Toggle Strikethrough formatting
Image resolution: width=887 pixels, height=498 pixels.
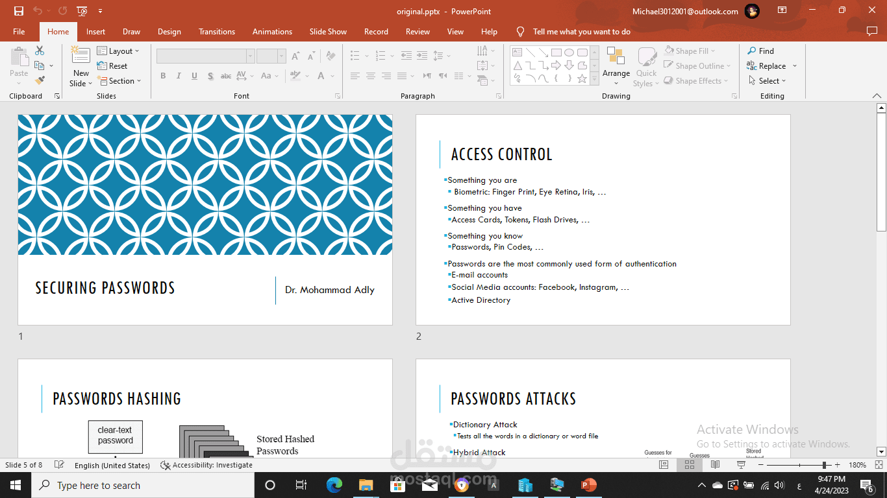[x=226, y=76]
